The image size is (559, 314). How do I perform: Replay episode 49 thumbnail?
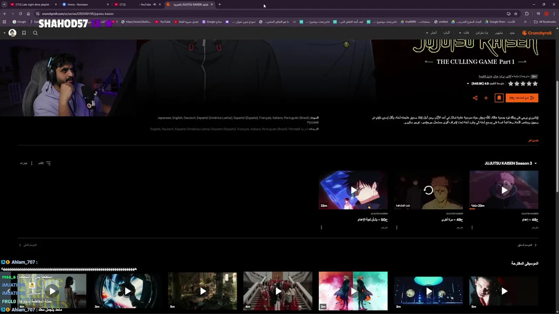(x=428, y=190)
